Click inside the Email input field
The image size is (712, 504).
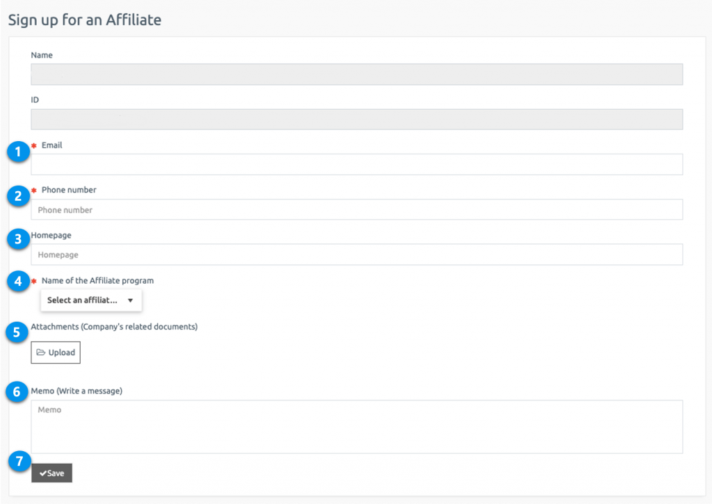[356, 164]
